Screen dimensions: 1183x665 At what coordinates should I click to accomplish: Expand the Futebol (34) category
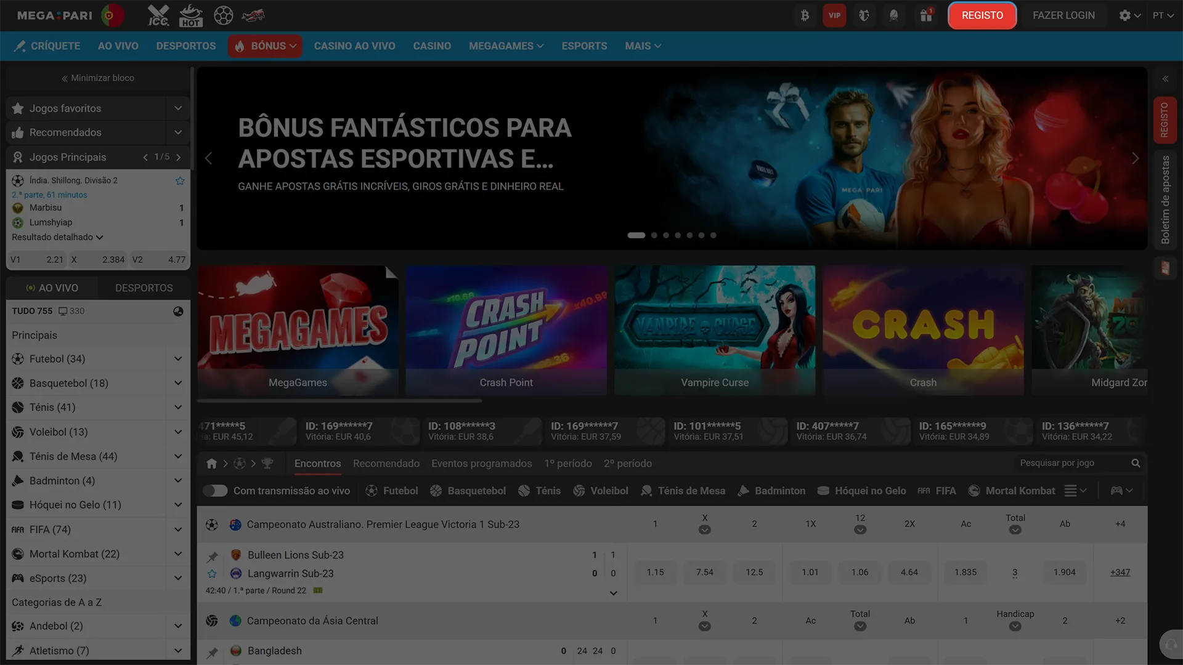177,359
